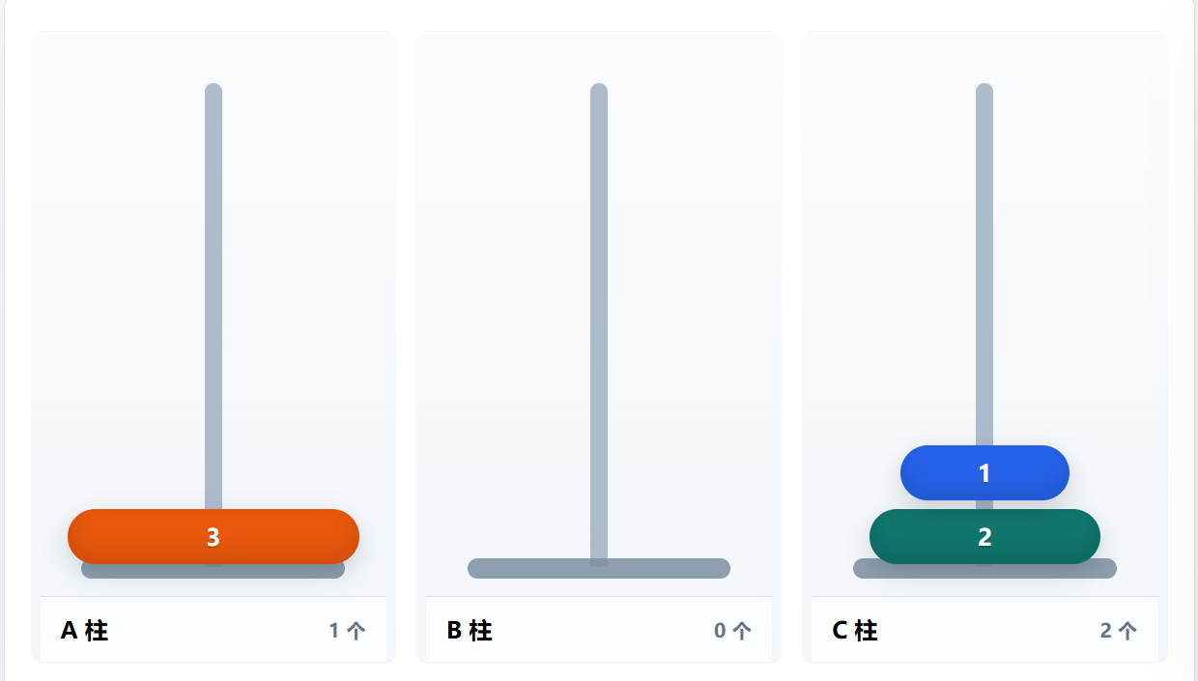The width and height of the screenshot is (1198, 681).
Task: Click the "B 柱" label
Action: pos(470,631)
